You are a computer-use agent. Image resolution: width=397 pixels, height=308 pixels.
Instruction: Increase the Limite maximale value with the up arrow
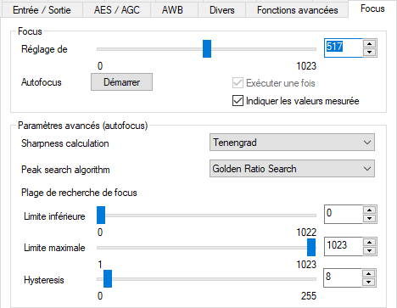pos(369,242)
